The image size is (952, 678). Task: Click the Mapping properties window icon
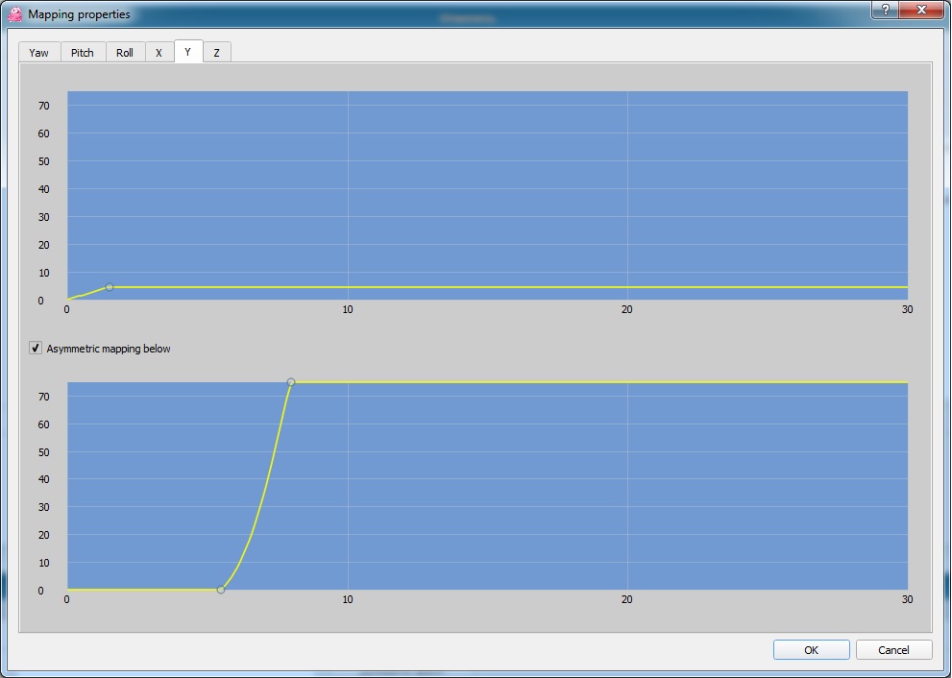pos(15,14)
